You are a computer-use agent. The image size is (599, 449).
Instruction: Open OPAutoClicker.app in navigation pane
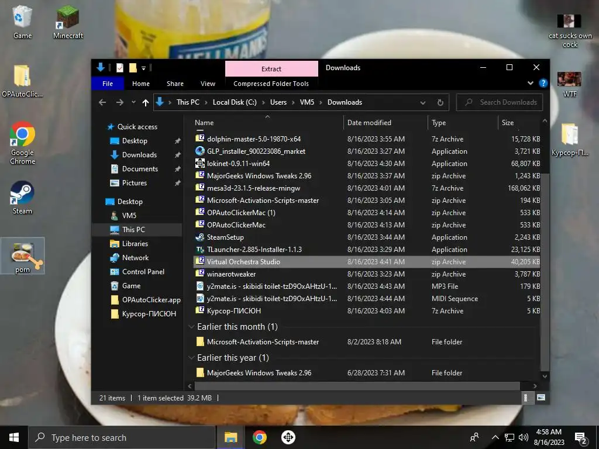pyautogui.click(x=152, y=300)
